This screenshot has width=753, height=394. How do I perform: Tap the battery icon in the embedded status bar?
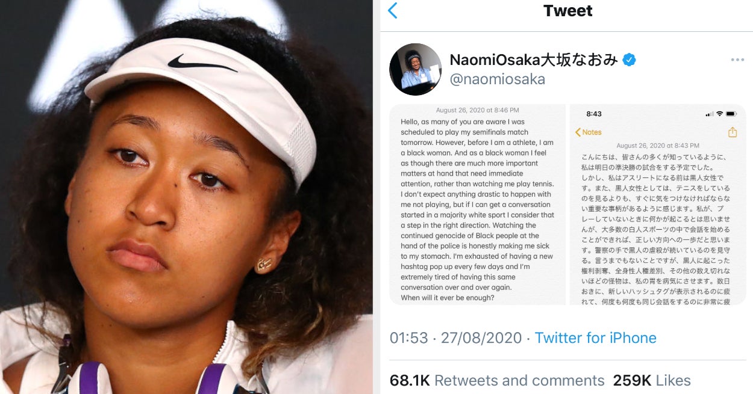731,114
